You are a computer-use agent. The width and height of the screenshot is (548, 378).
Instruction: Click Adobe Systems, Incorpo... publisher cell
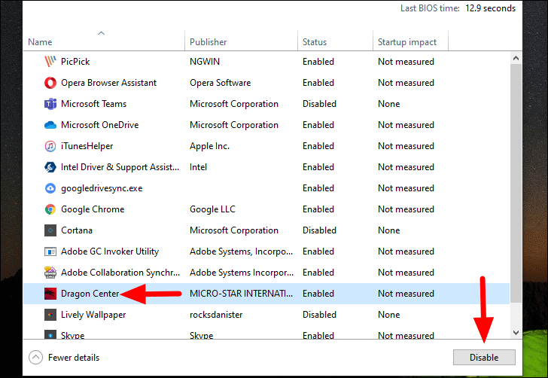[x=241, y=251]
